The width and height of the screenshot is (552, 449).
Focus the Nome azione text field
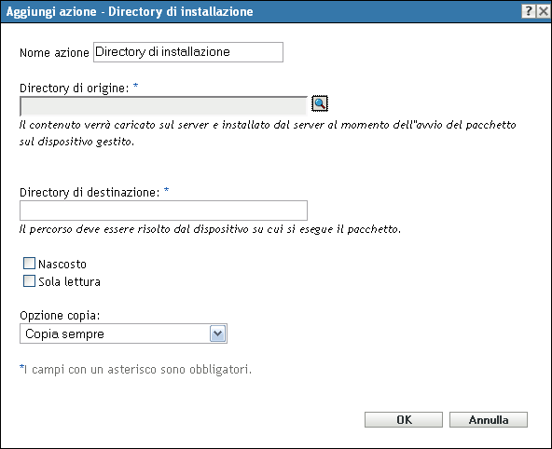click(x=188, y=52)
